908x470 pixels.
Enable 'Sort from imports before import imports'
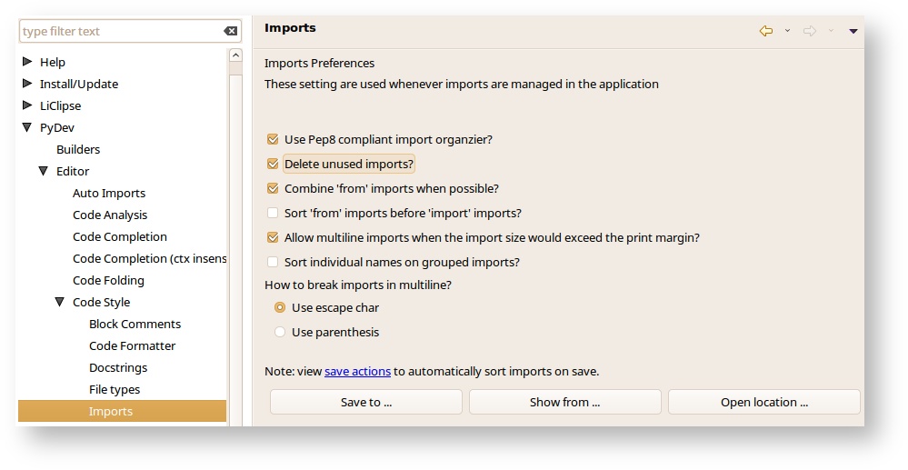(x=273, y=214)
